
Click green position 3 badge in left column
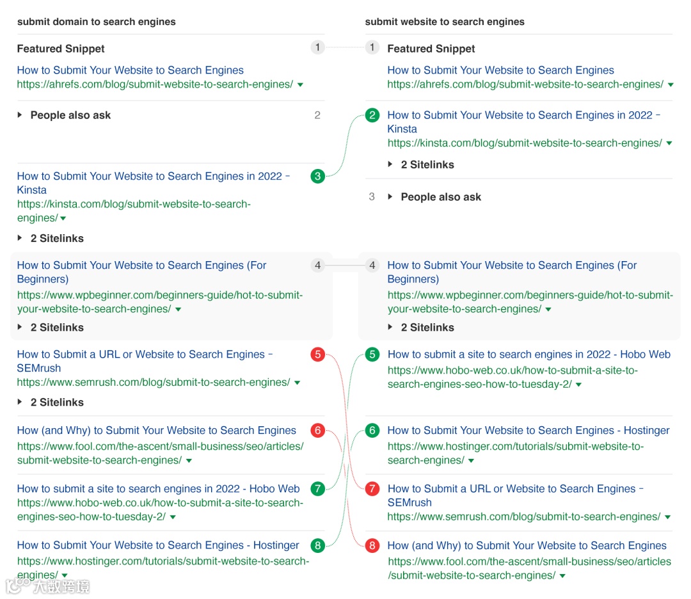(x=318, y=176)
